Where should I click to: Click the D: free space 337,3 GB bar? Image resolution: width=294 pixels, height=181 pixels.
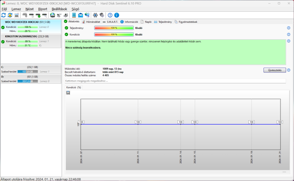tap(28, 81)
